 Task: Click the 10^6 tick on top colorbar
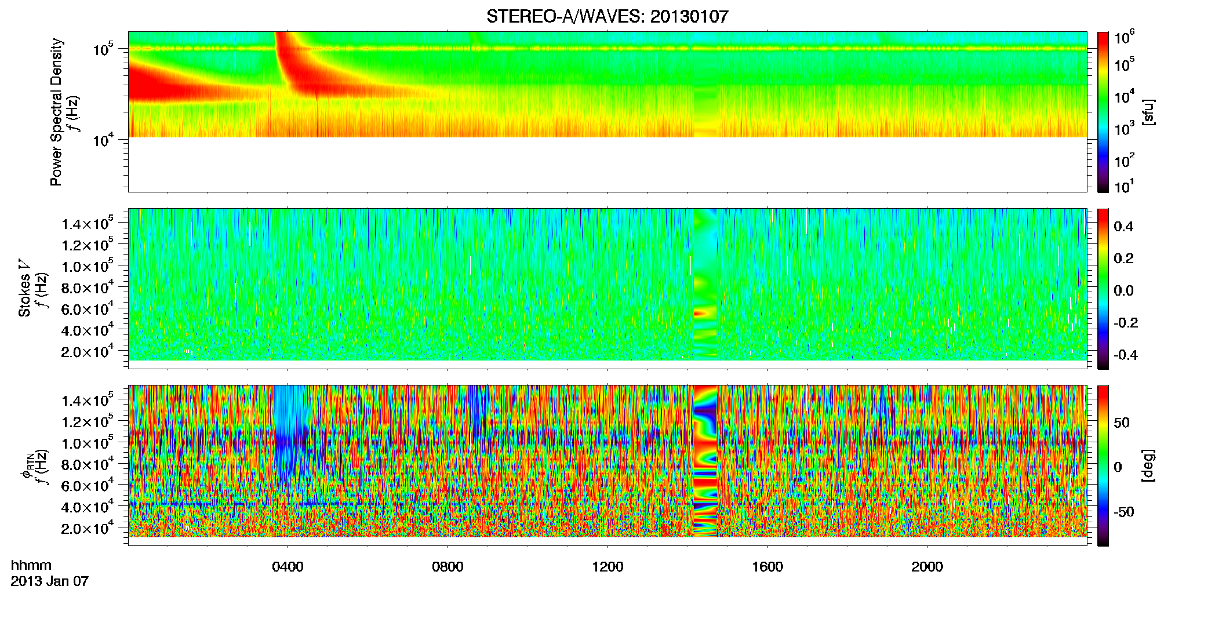[1125, 38]
